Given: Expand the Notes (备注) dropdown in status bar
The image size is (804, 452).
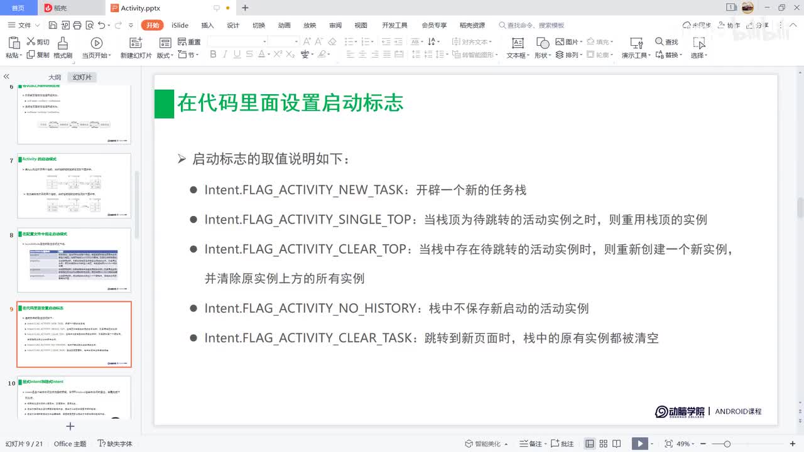Looking at the screenshot, I should pyautogui.click(x=535, y=444).
